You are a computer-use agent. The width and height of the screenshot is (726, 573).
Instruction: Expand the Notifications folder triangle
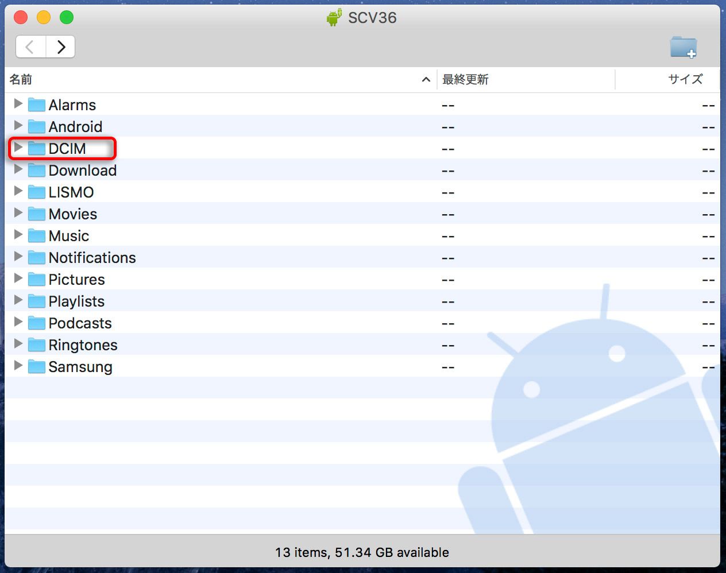click(x=18, y=257)
